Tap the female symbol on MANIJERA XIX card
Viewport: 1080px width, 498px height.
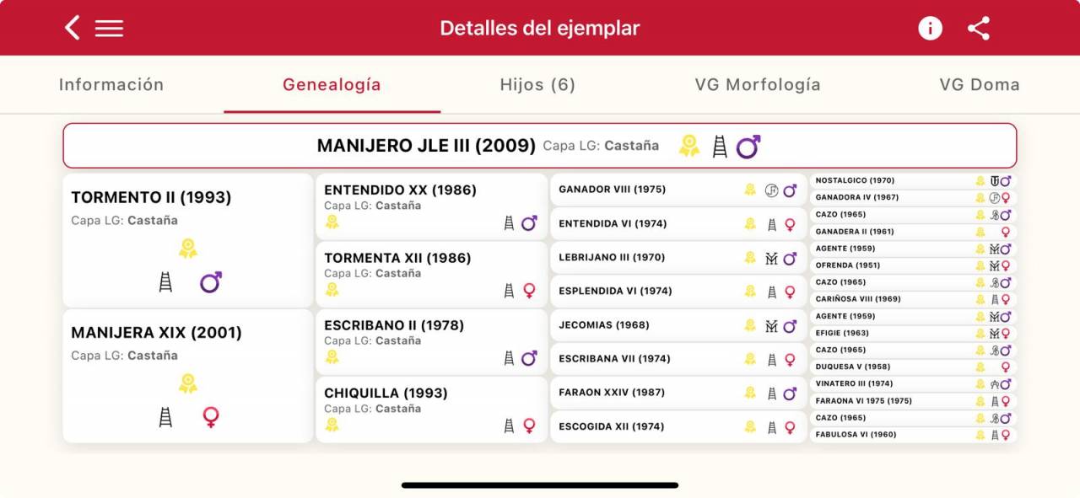click(211, 416)
